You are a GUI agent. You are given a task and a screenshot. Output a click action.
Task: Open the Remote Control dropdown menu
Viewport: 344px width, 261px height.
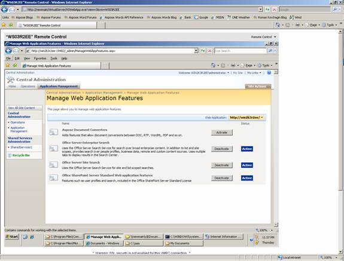click(x=263, y=37)
